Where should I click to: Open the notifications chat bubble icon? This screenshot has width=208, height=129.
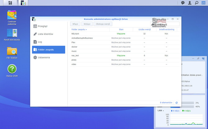click(183, 3)
